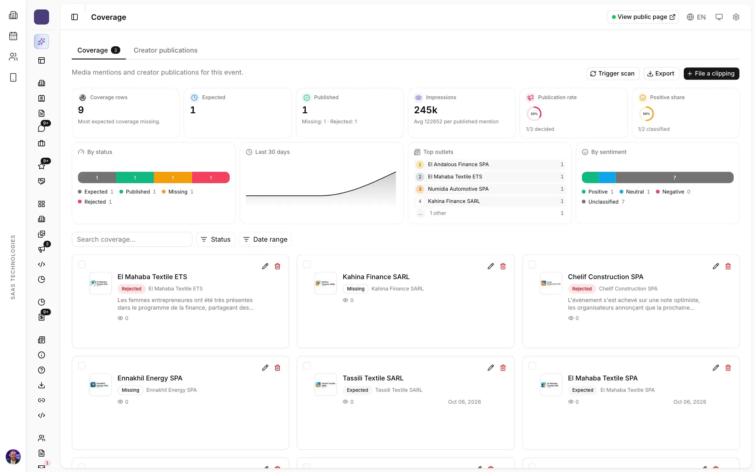755x472 pixels.
Task: Open the Status filter dropdown
Action: [215, 239]
